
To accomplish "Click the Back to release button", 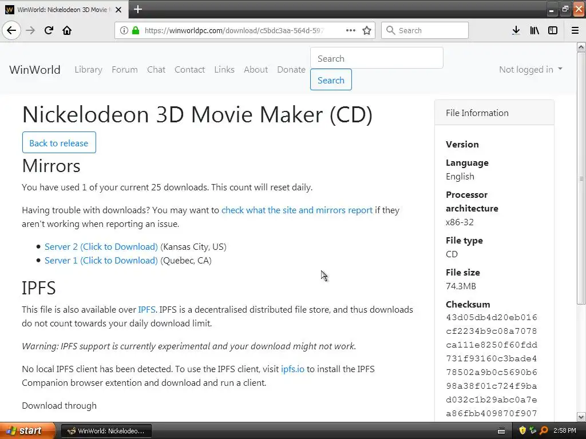I will click(59, 142).
